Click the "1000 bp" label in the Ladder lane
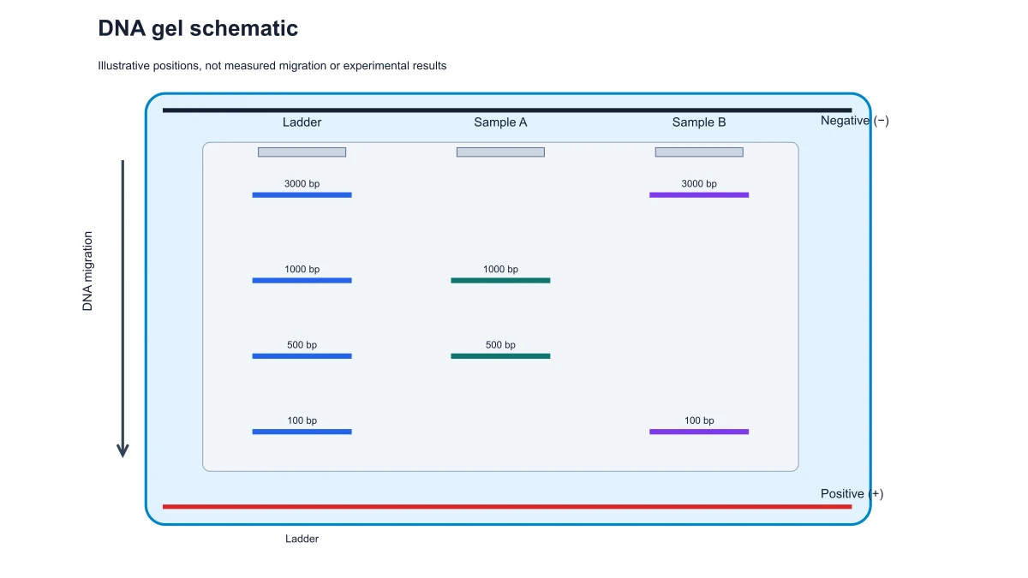The width and height of the screenshot is (1028, 578). coord(302,270)
